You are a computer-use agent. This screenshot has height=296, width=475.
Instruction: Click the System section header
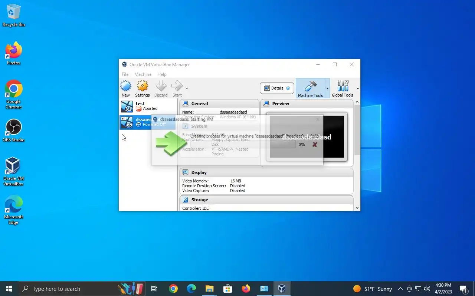point(219,126)
